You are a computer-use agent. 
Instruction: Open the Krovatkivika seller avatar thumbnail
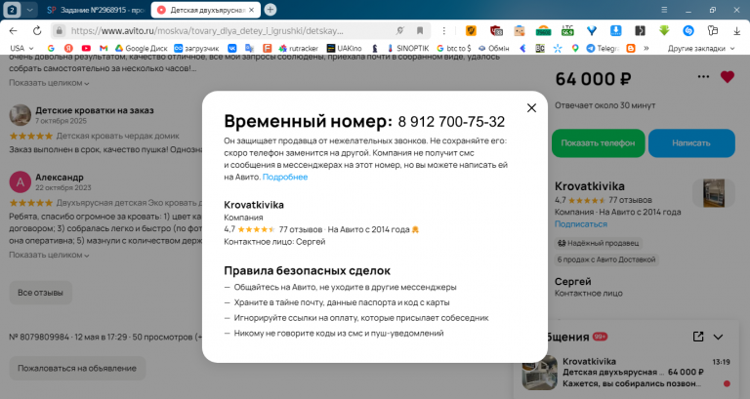pyautogui.click(x=713, y=193)
